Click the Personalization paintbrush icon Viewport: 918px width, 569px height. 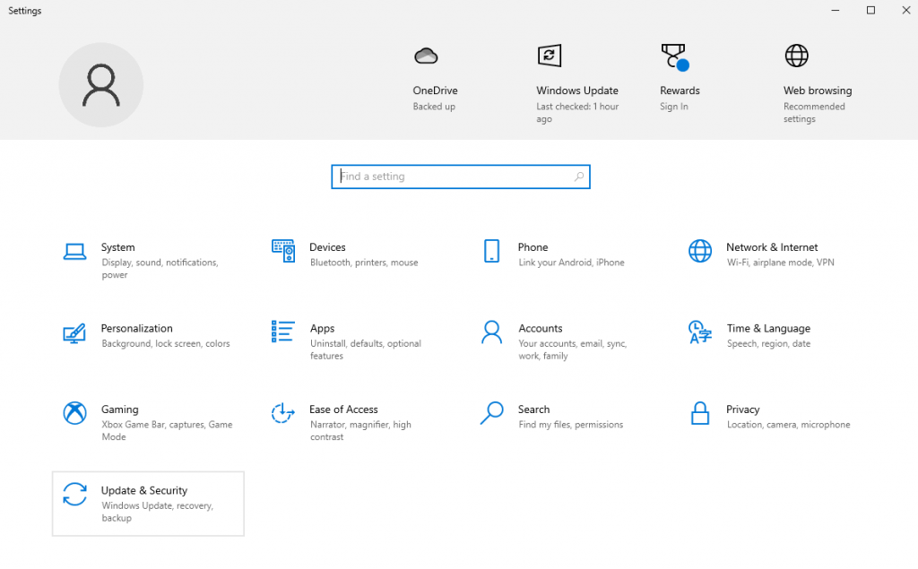pos(74,332)
